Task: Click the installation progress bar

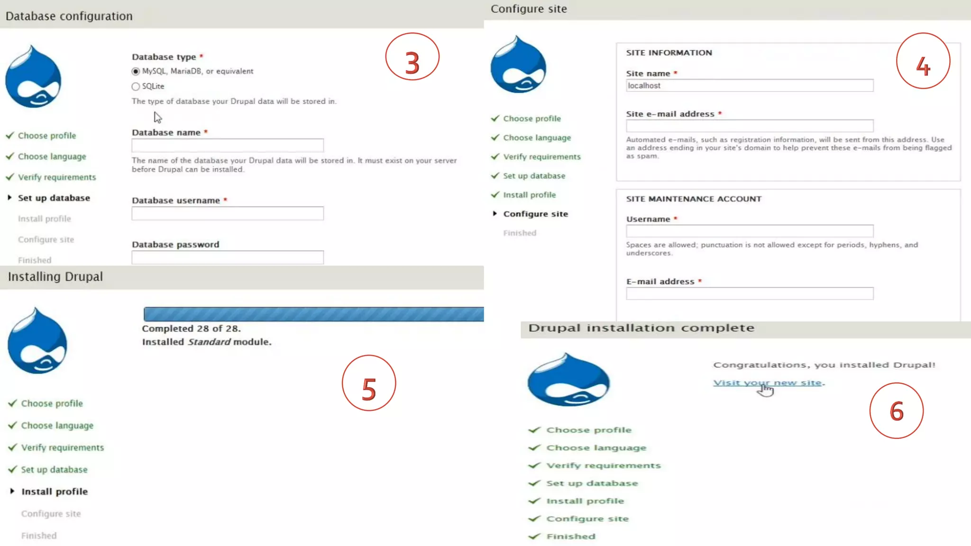Action: [x=313, y=314]
